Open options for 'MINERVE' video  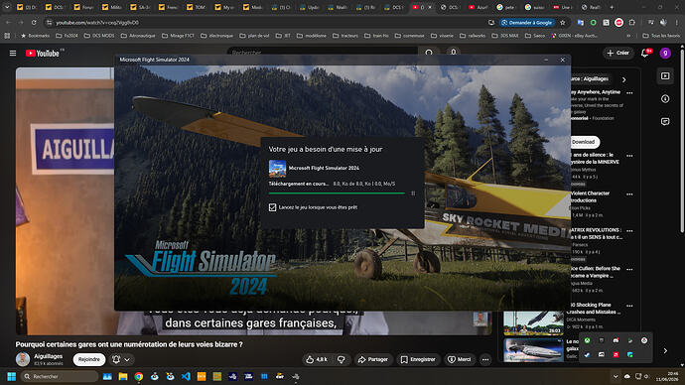[629, 156]
